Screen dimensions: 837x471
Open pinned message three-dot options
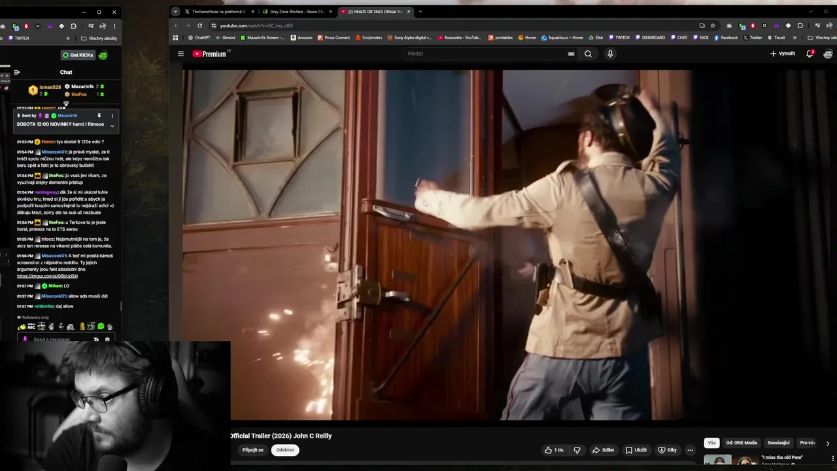click(x=112, y=116)
